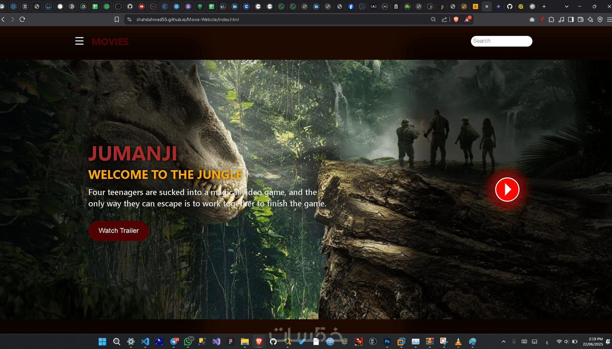Image resolution: width=612 pixels, height=349 pixels.
Task: Show hidden system tray icons
Action: click(x=504, y=341)
